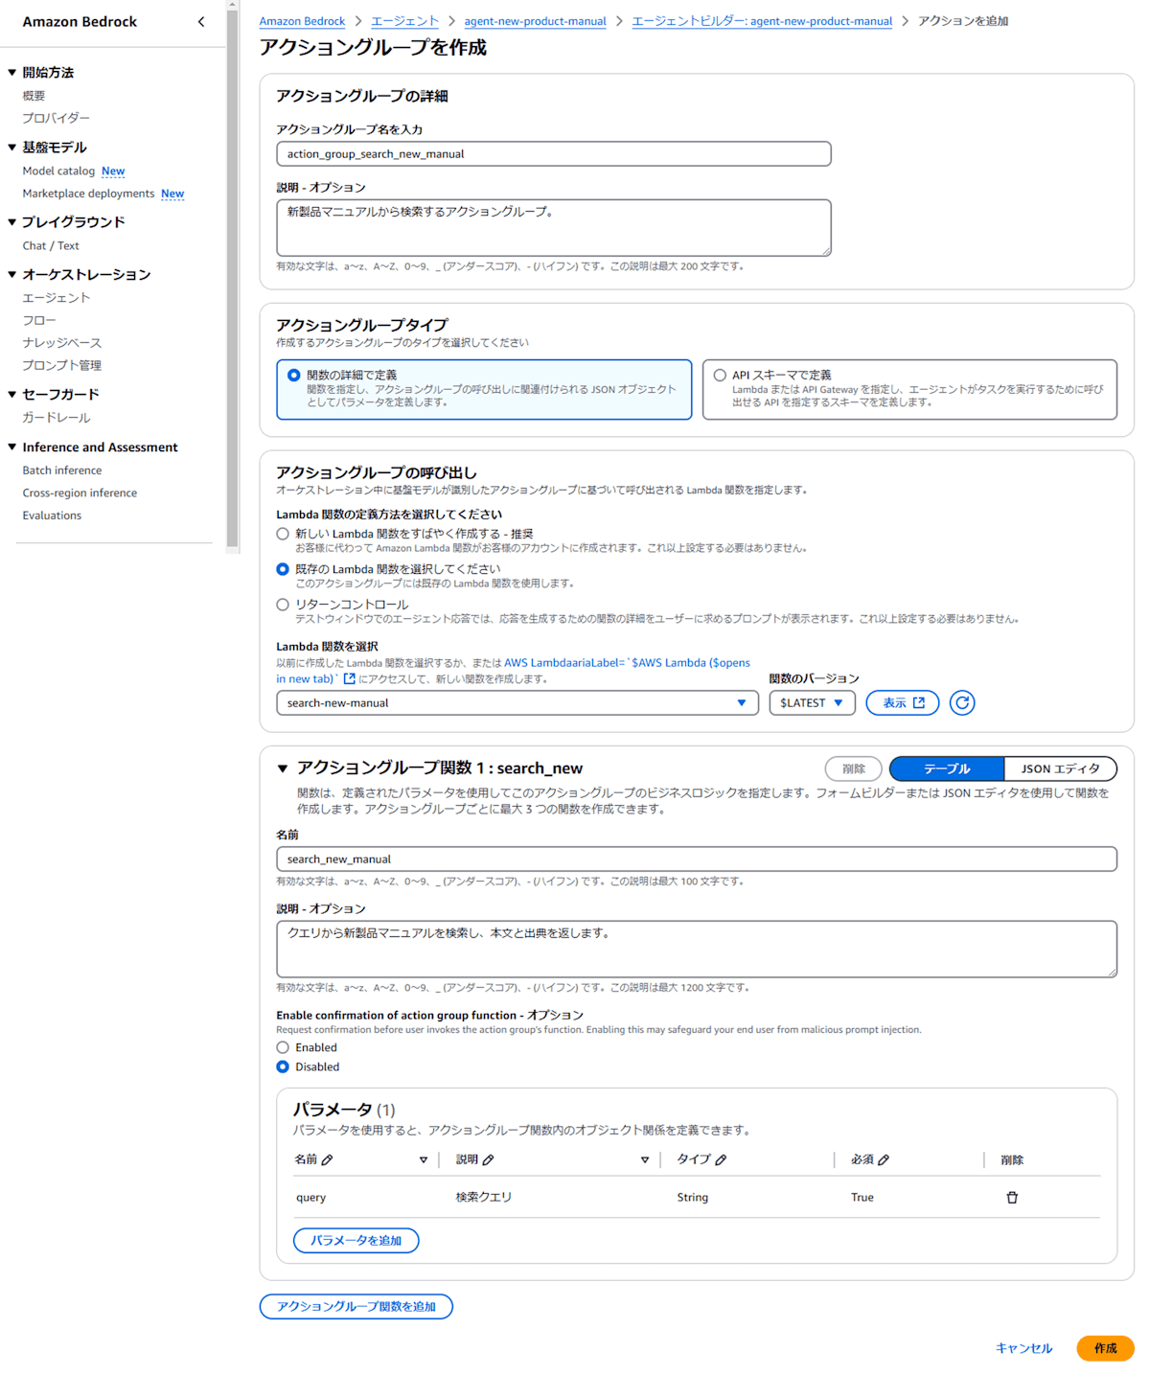
Task: Switch to the JSON エディタ view tab
Action: click(x=1060, y=768)
